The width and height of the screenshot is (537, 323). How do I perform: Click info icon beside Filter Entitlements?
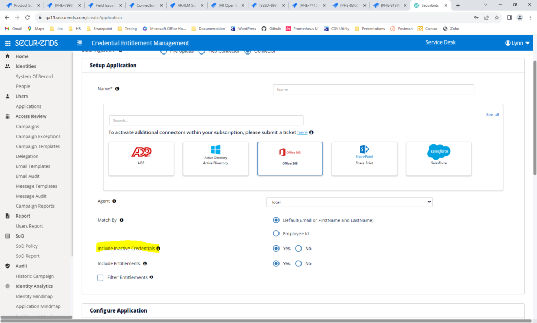(x=152, y=277)
